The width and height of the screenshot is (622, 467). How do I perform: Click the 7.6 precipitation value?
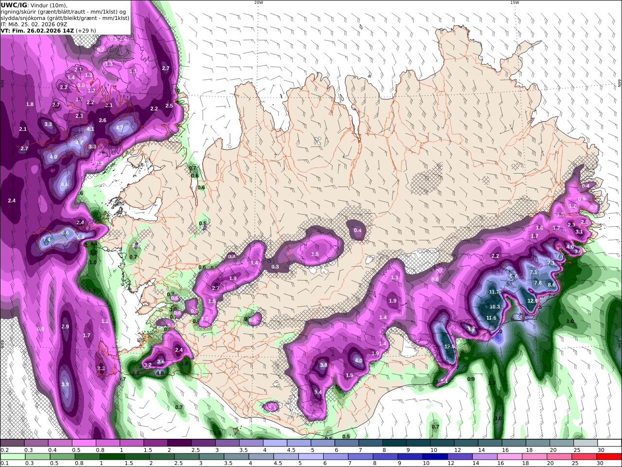(537, 283)
